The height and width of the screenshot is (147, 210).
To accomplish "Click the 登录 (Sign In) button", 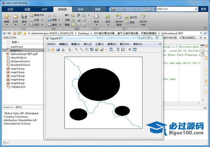I will point(204,9).
